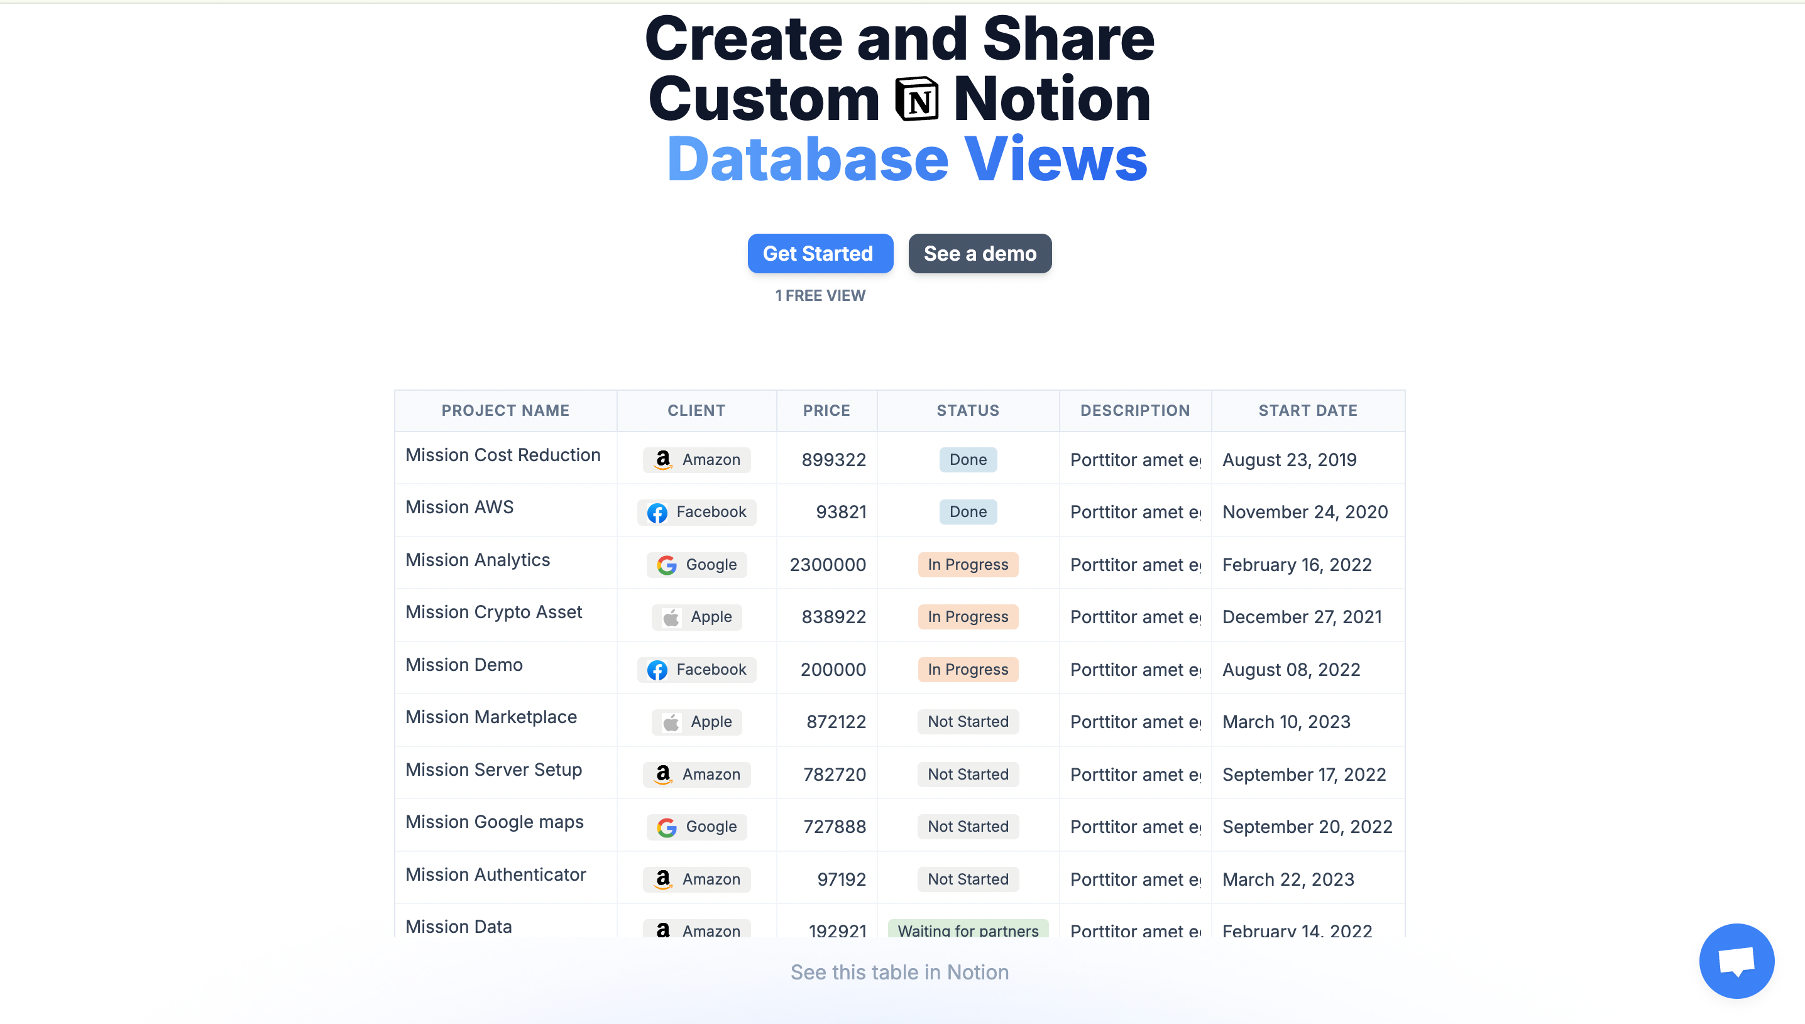Viewport: 1805px width, 1024px height.
Task: Click the start date September 17, 2022
Action: 1304,775
